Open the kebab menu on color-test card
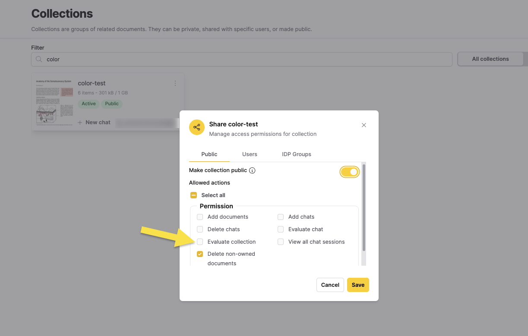Viewport: 528px width, 336px height. 175,83
